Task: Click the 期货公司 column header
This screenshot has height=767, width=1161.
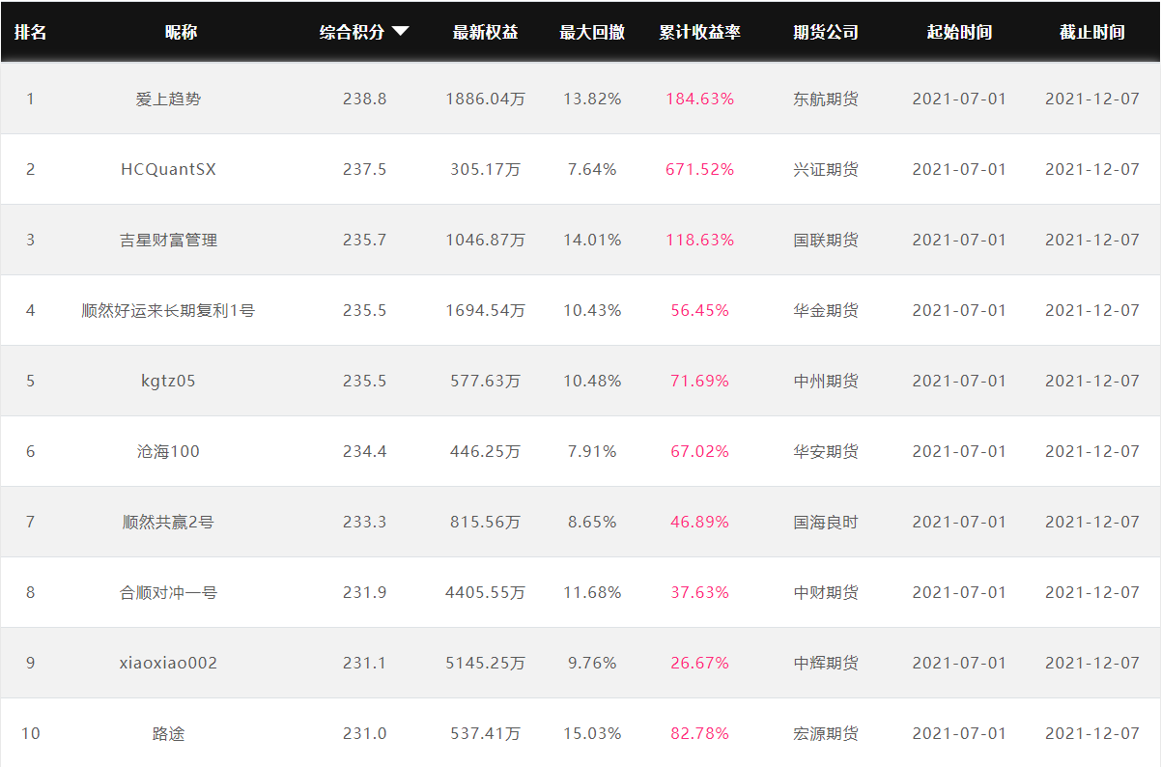Action: click(x=826, y=32)
